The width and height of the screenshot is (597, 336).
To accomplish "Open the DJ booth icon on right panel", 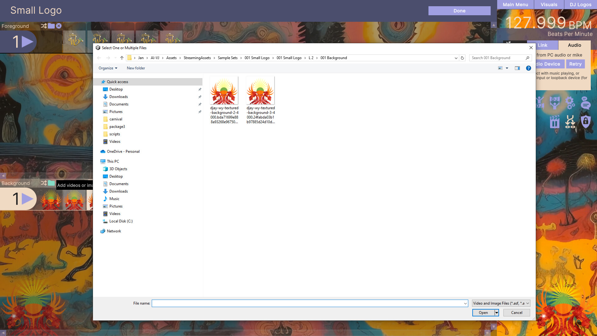I will point(555,103).
